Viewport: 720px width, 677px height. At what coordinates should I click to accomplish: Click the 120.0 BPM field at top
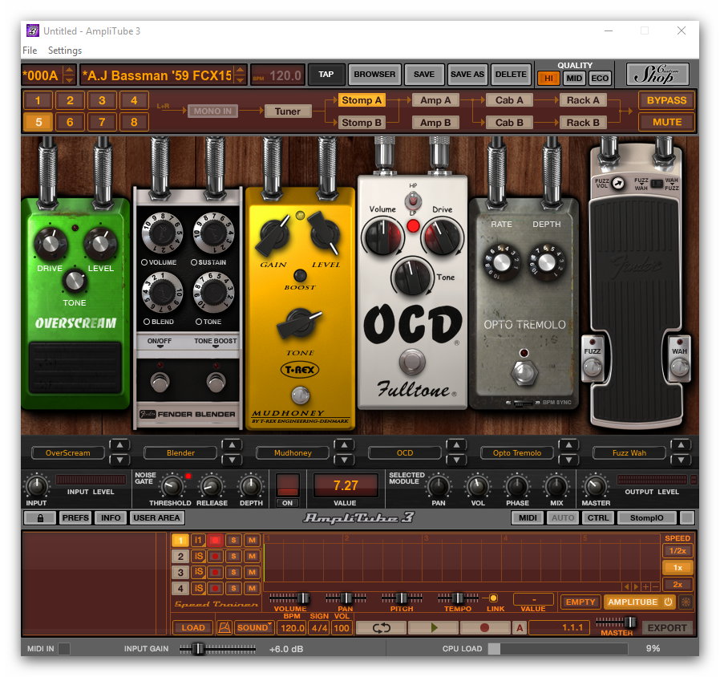pos(277,75)
